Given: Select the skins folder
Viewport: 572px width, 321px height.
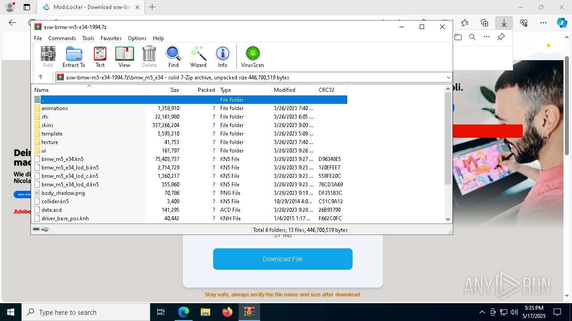Looking at the screenshot, I should (190, 125).
